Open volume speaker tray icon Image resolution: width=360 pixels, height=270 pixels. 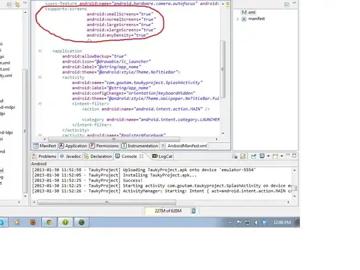256,223
